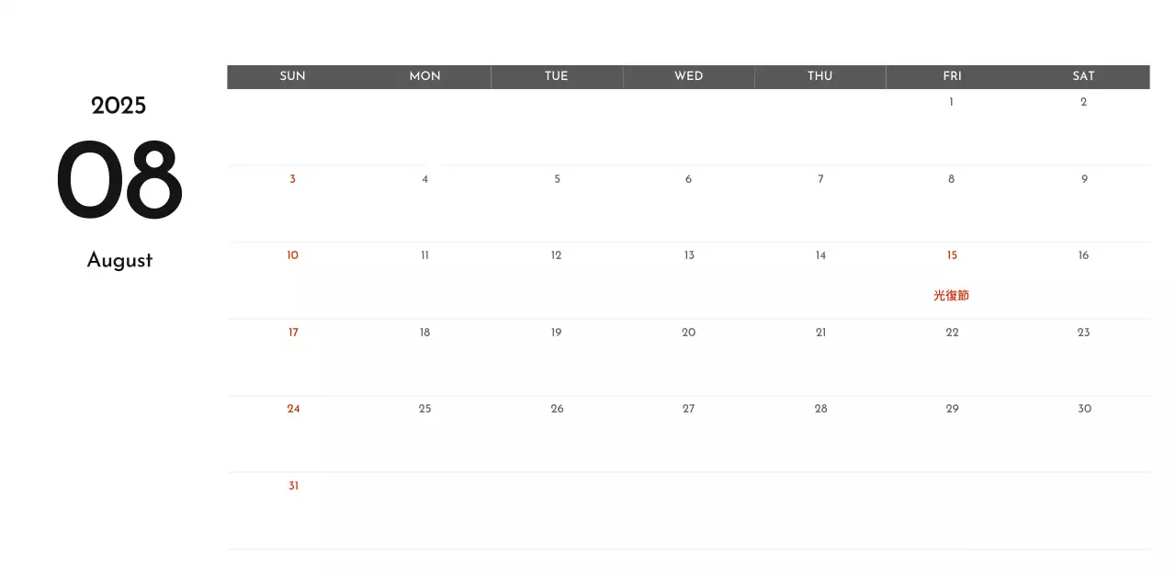Click the August month label

point(119,261)
